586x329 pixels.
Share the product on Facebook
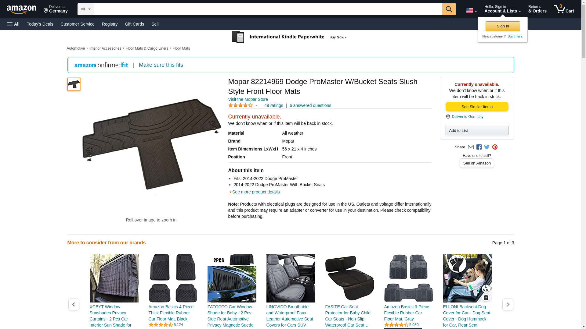479,147
